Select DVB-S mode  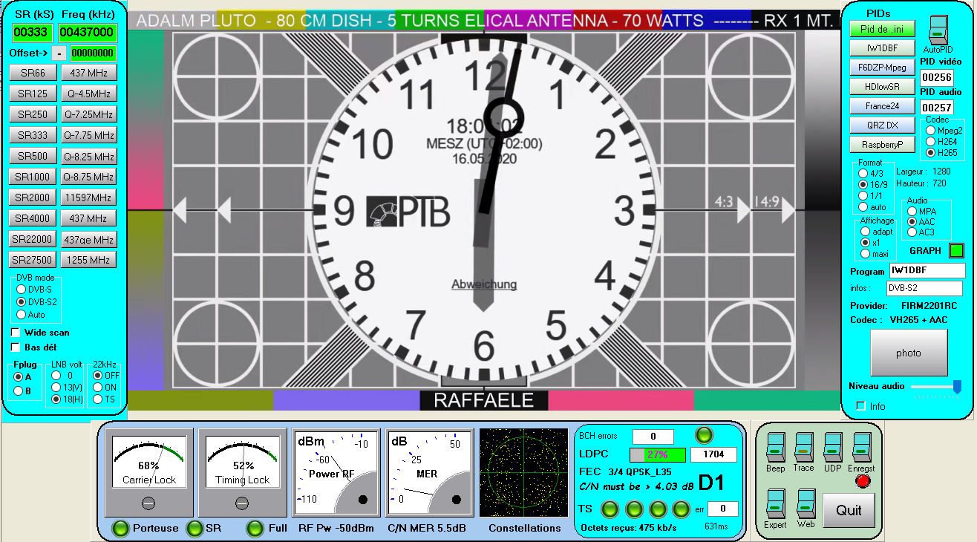(x=22, y=289)
